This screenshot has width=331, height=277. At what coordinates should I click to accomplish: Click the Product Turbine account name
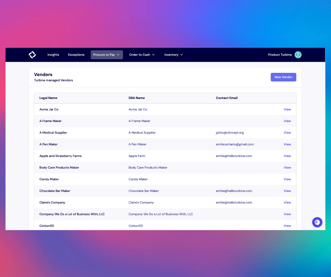(280, 55)
